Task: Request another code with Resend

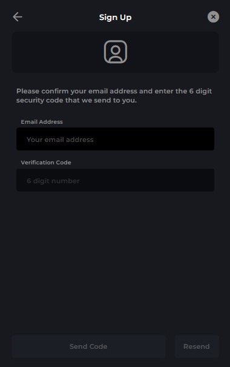Action: (x=197, y=346)
